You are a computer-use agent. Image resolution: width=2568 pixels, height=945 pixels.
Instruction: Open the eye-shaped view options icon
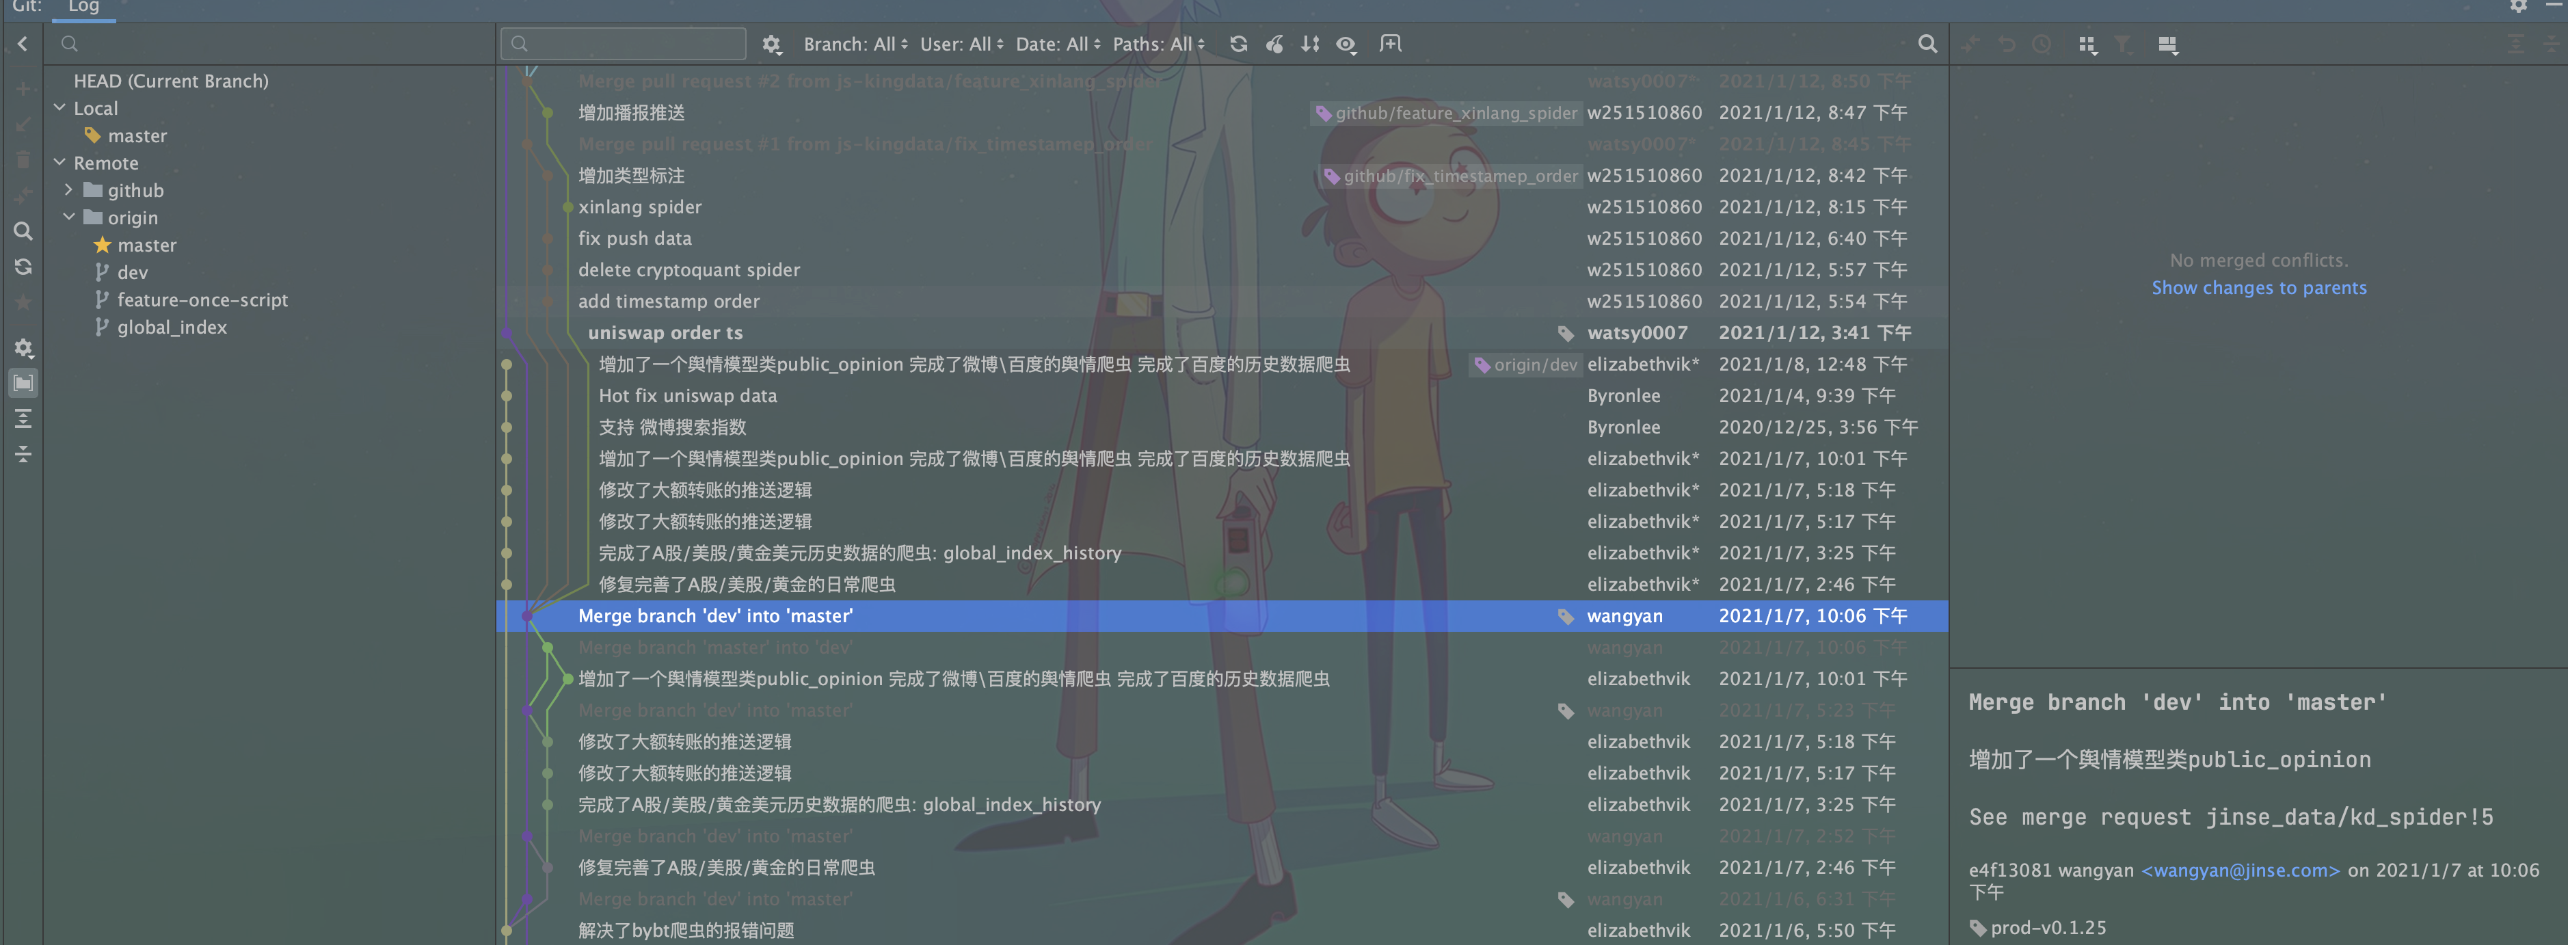(1346, 44)
